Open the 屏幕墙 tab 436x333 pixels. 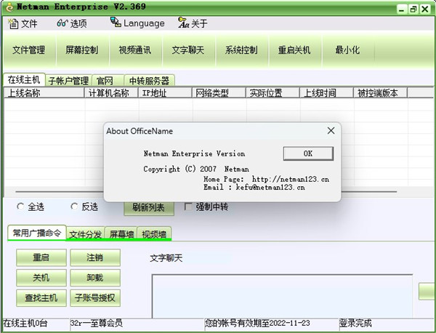(x=121, y=233)
